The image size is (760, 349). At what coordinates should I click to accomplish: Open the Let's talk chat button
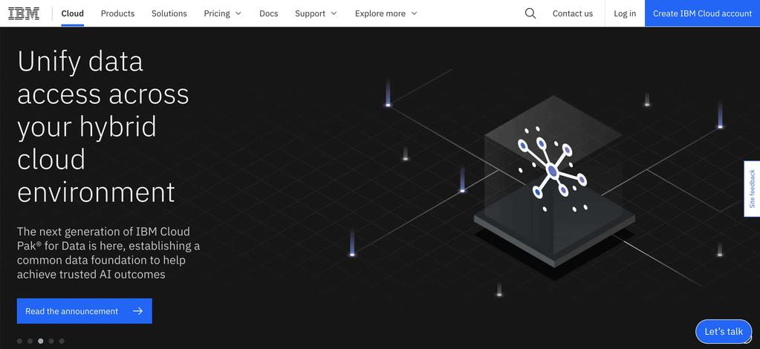click(723, 331)
